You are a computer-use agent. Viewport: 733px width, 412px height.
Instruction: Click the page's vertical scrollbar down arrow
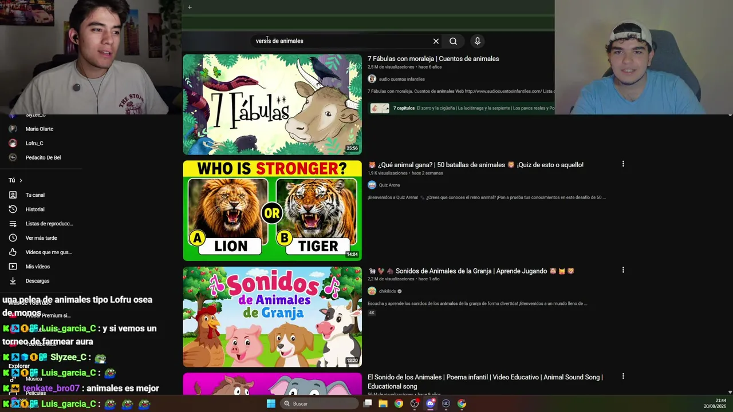730,392
